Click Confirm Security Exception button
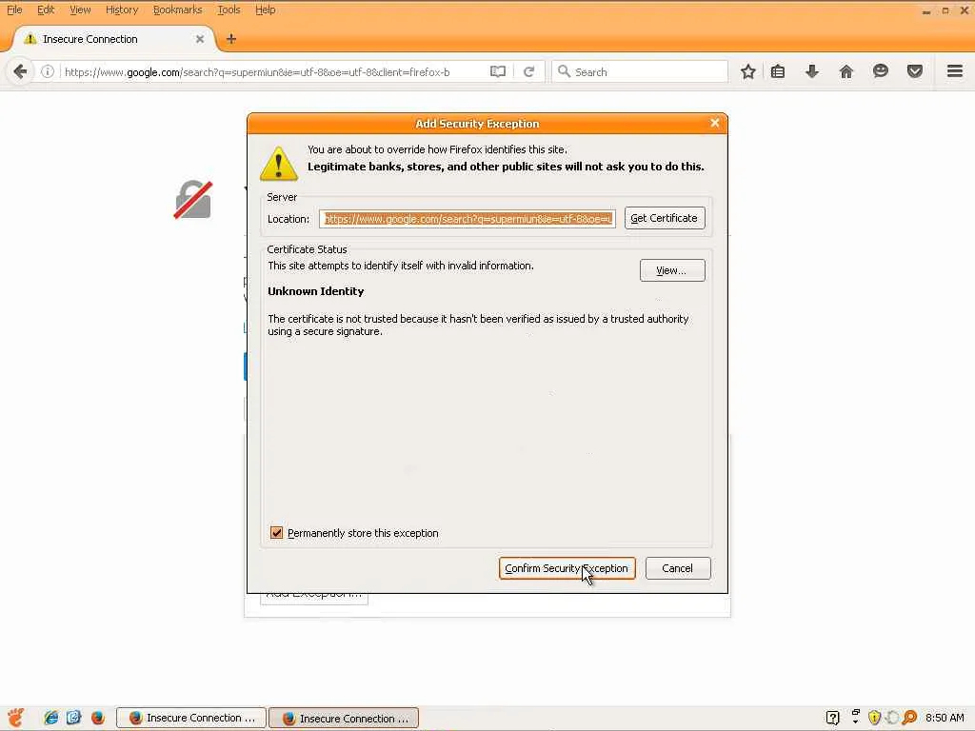 point(567,568)
